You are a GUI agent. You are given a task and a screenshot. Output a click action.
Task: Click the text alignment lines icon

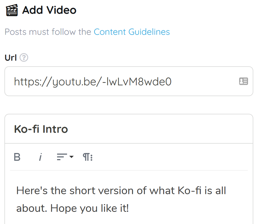(62, 157)
